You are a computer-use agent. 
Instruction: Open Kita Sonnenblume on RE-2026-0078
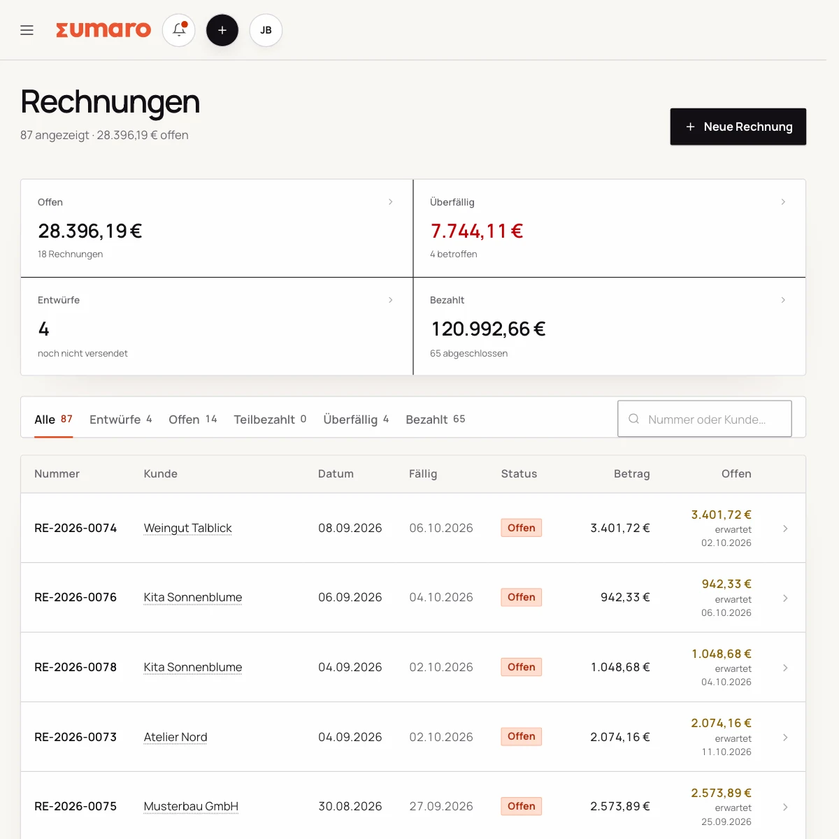tap(193, 667)
